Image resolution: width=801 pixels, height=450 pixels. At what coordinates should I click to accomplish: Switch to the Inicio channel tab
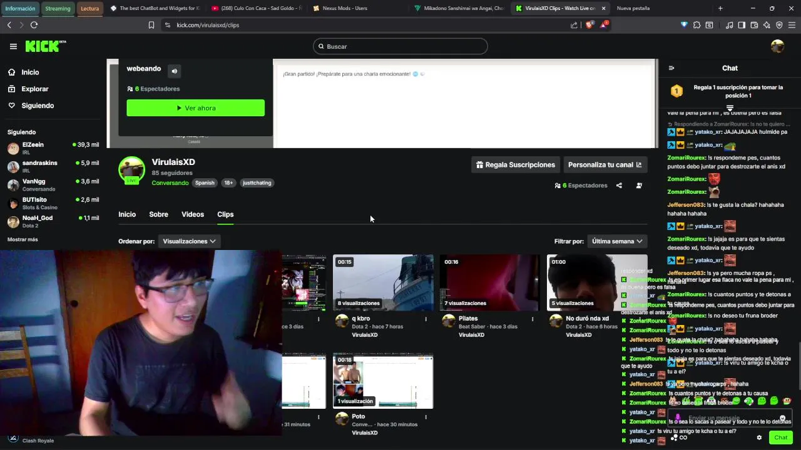point(127,214)
